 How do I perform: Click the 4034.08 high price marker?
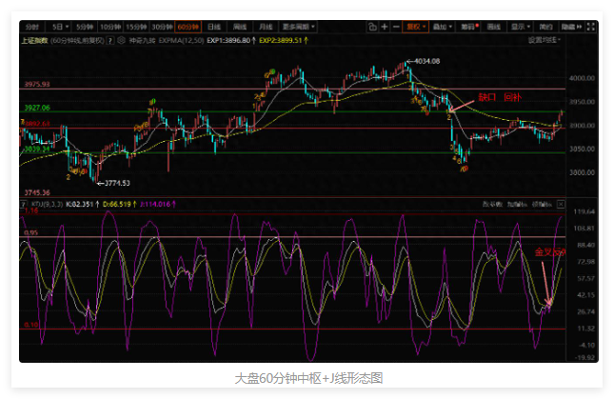tap(427, 61)
